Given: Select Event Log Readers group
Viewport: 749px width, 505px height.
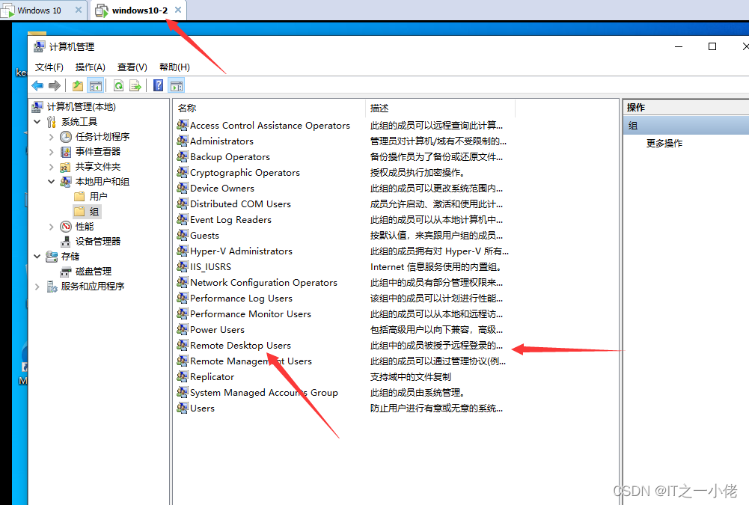Looking at the screenshot, I should pos(230,220).
